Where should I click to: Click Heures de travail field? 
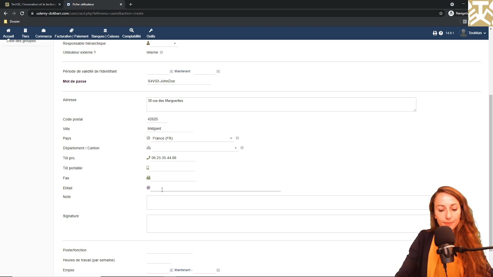[159, 260]
